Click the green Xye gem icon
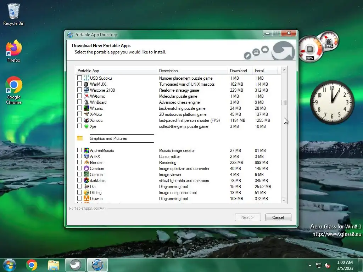363x272 pixels. click(86, 126)
